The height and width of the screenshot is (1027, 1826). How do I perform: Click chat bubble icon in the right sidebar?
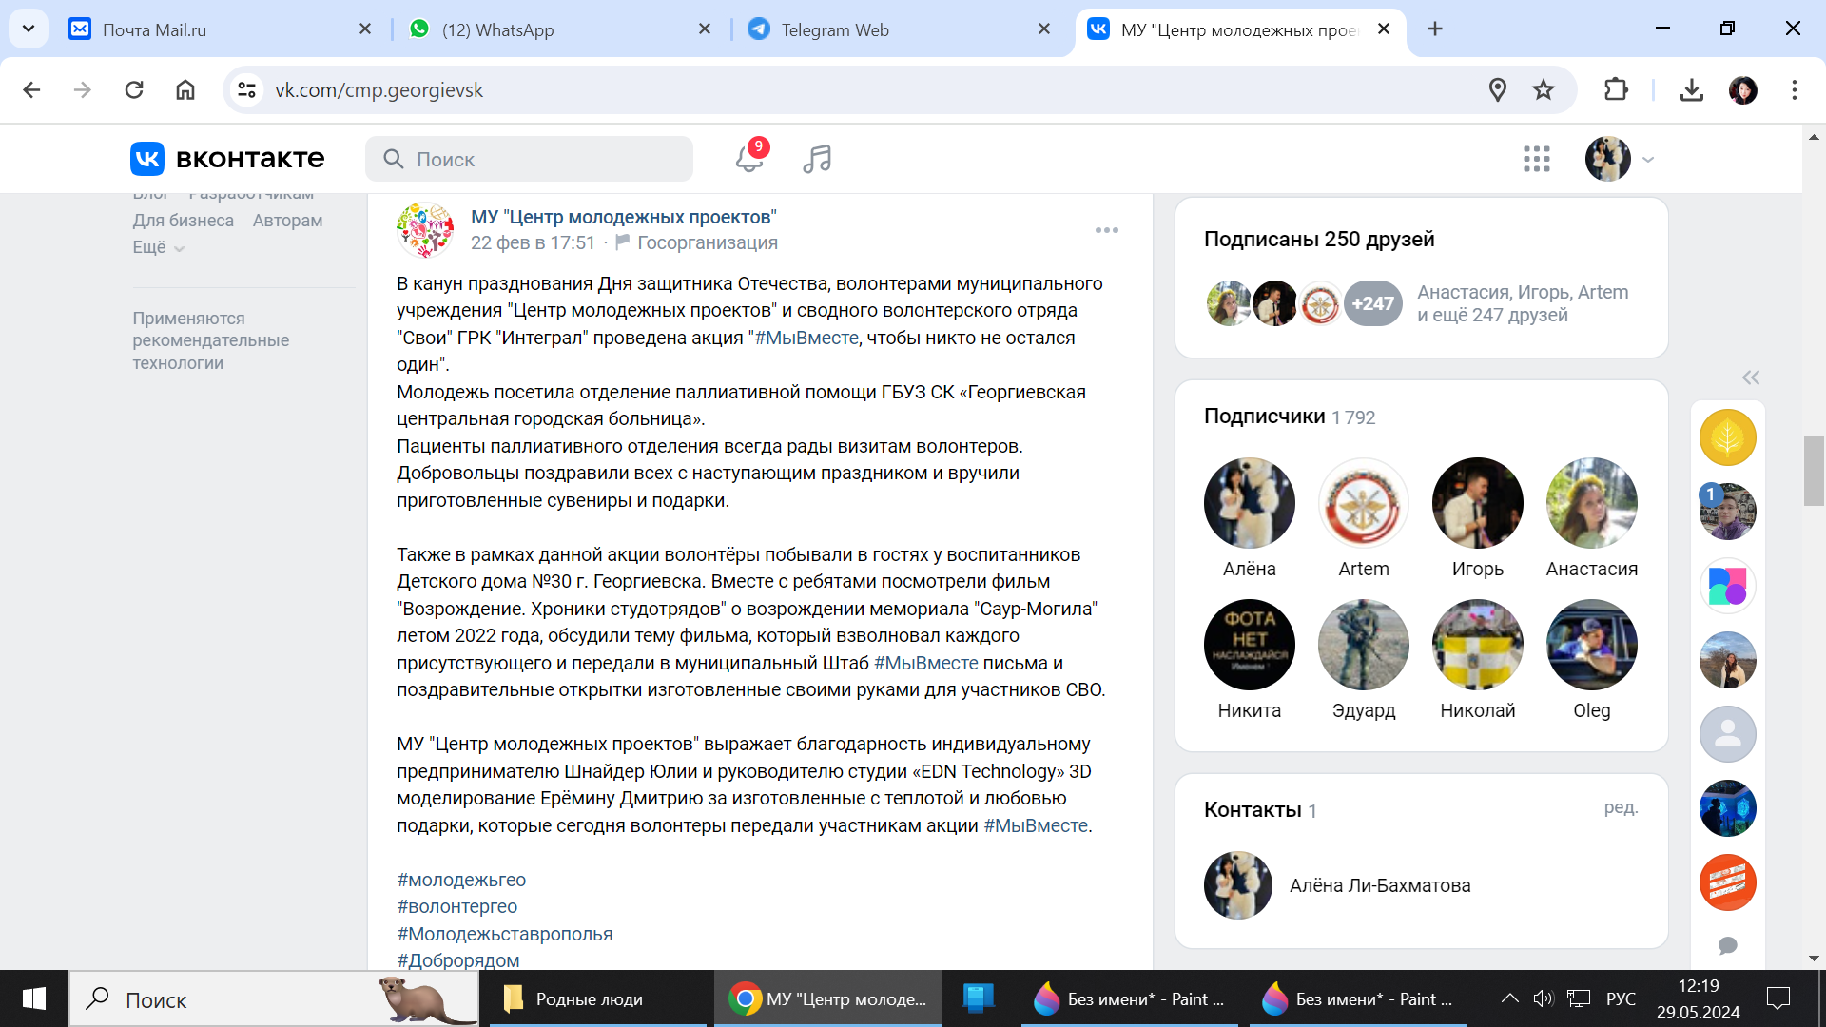pyautogui.click(x=1728, y=945)
